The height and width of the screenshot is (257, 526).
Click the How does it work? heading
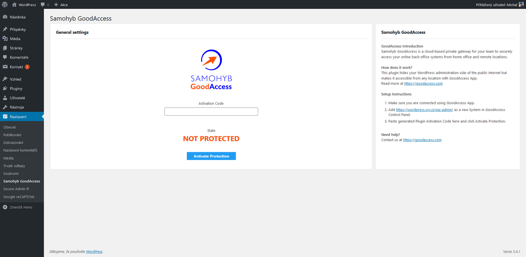click(397, 68)
